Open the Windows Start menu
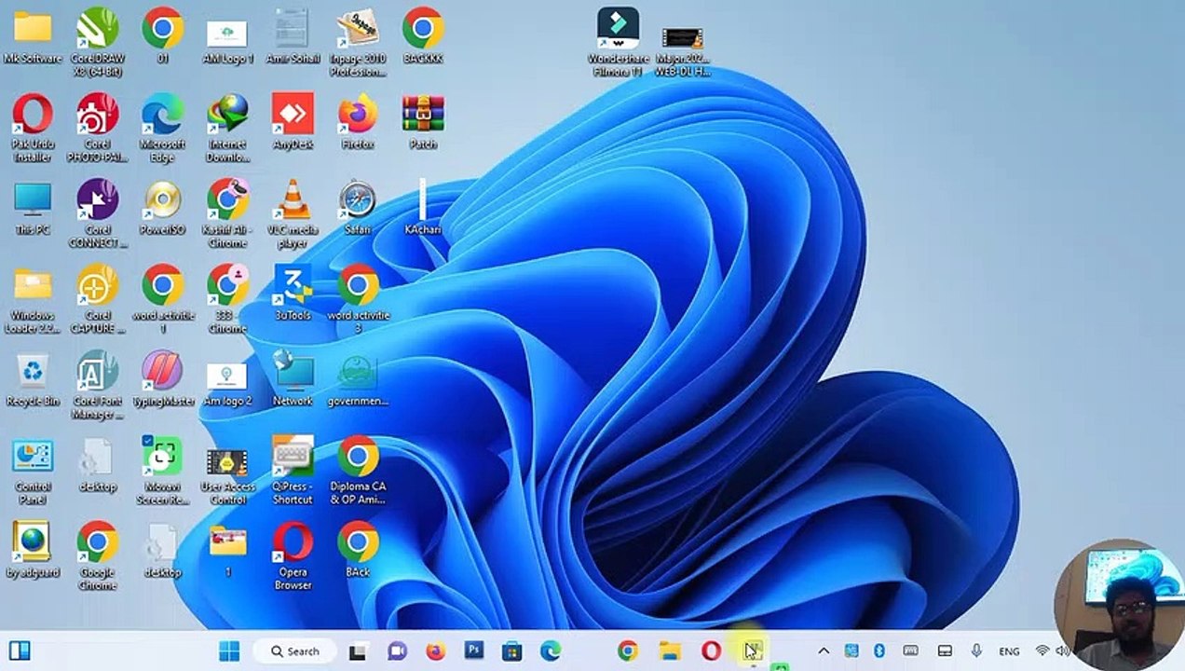 pos(229,651)
